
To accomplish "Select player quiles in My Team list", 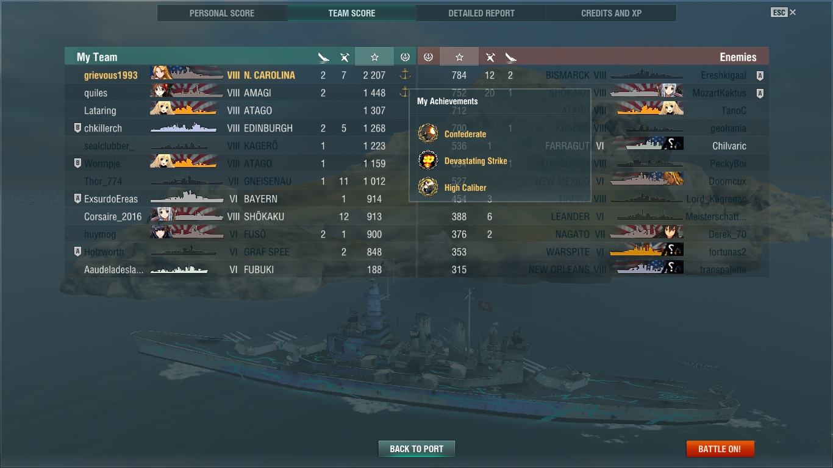I will [x=96, y=93].
